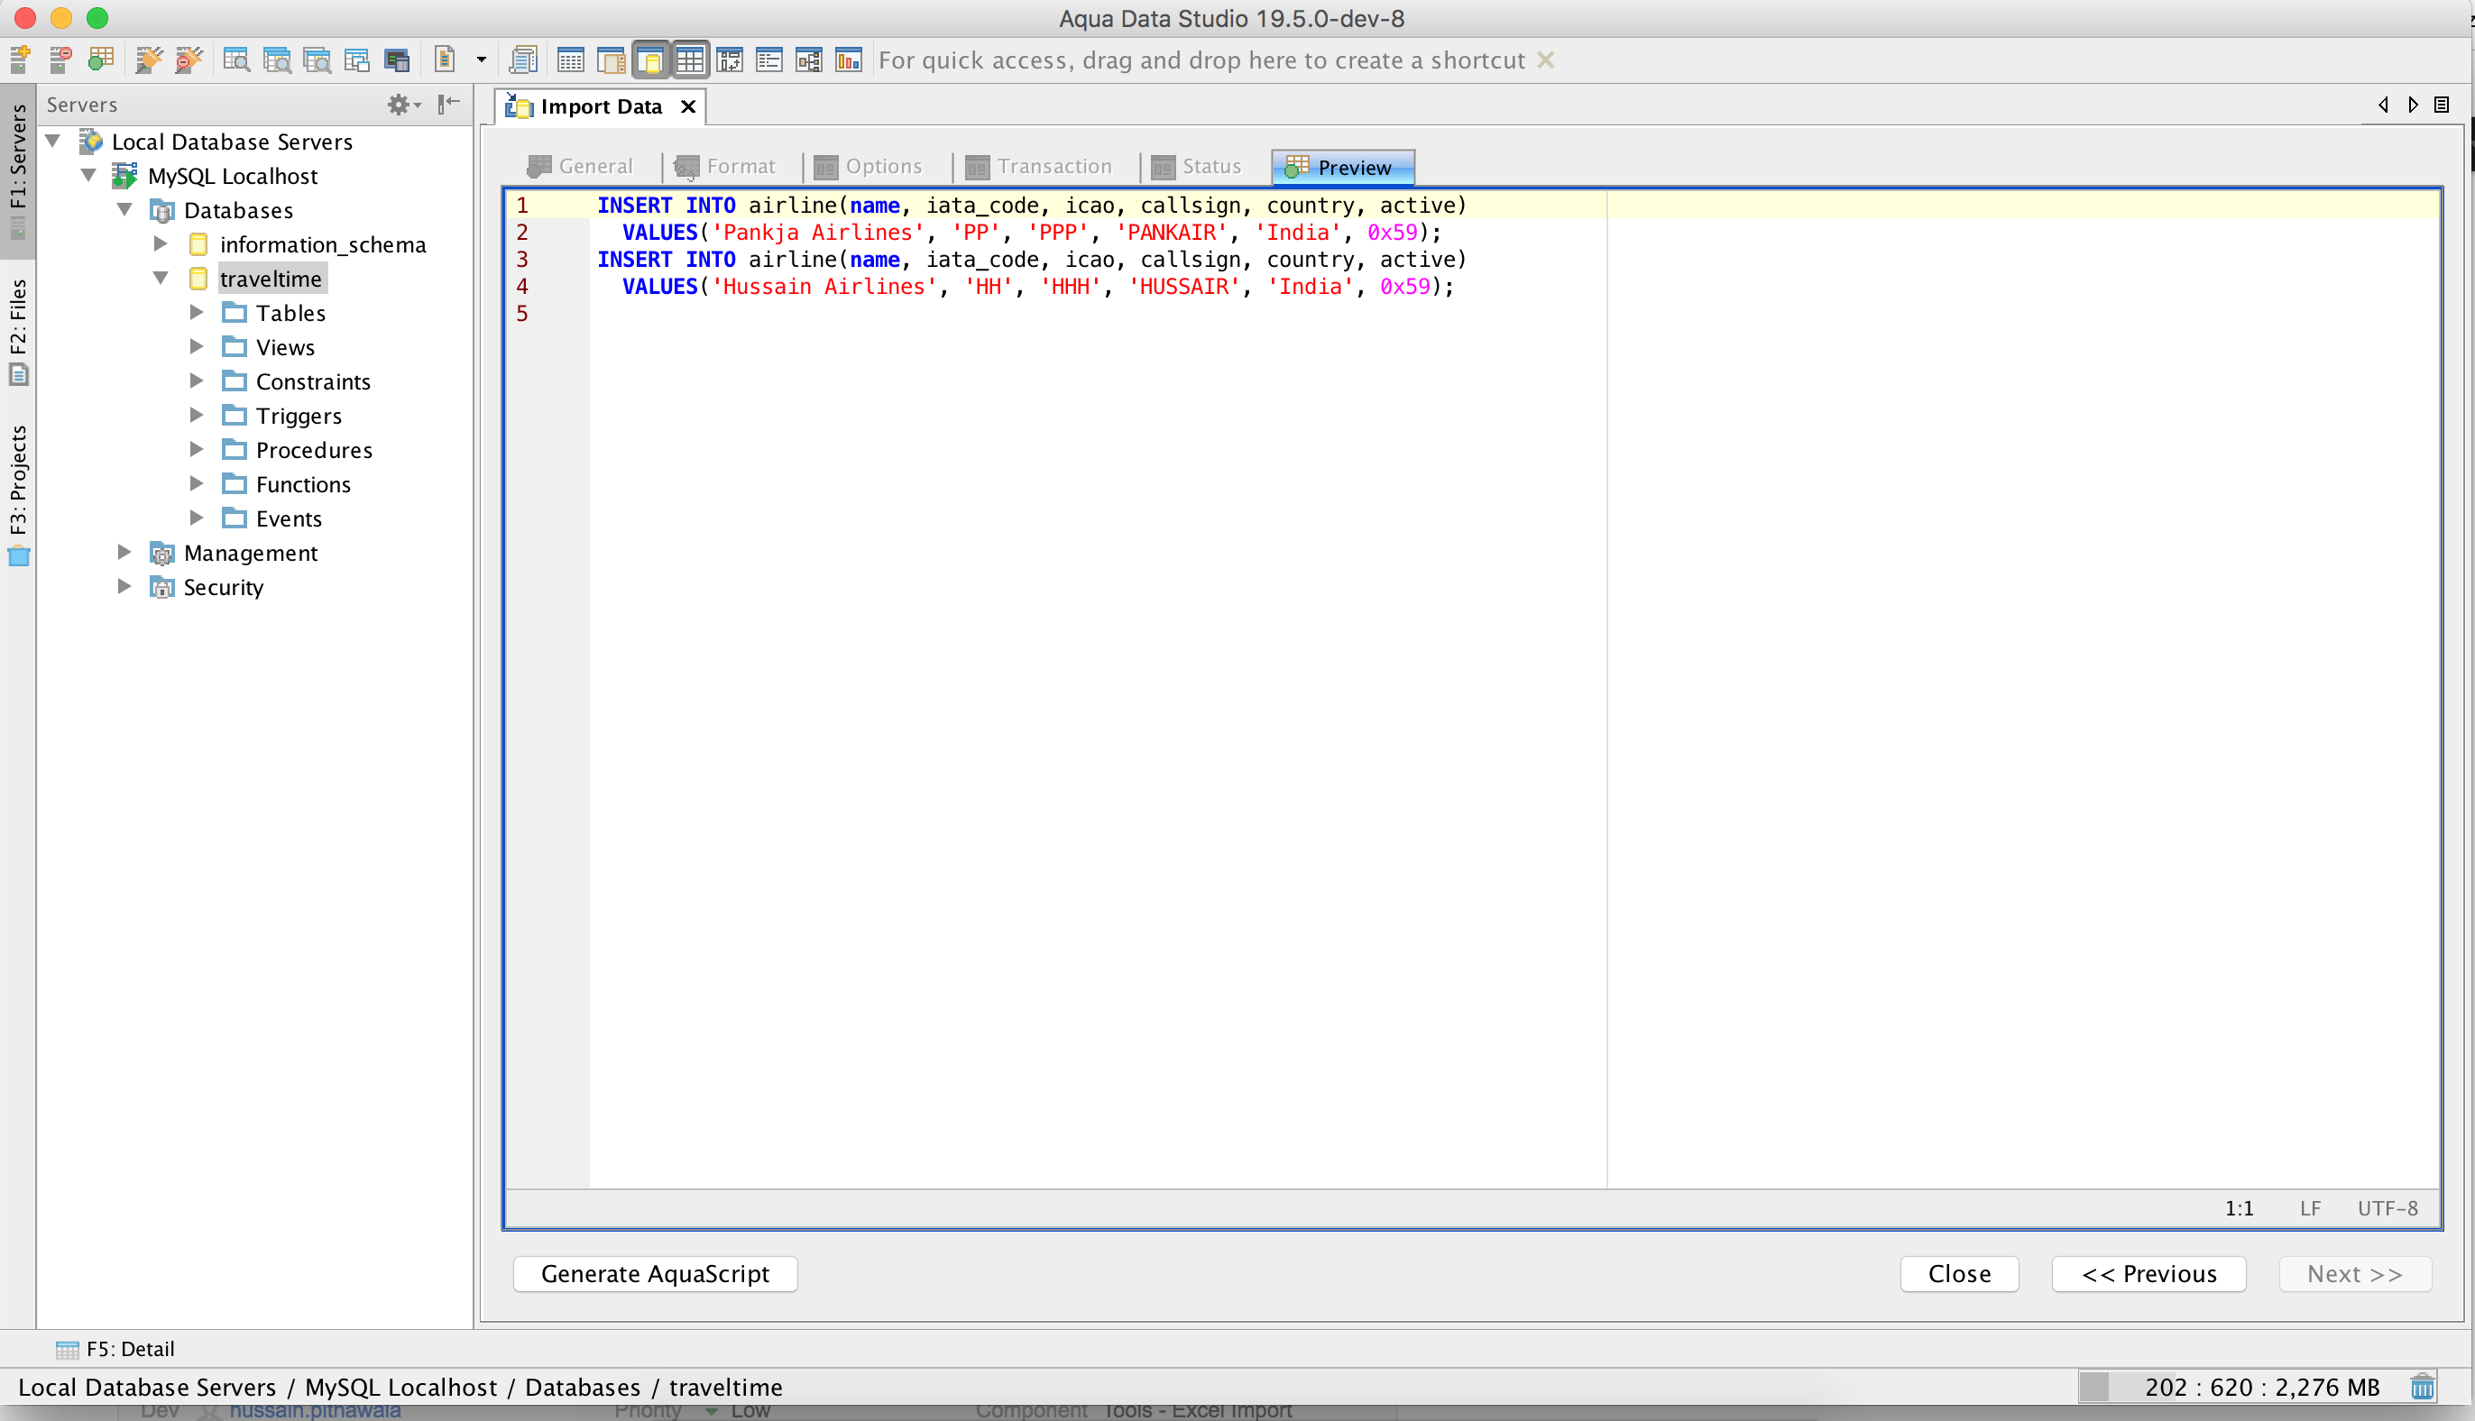This screenshot has height=1421, width=2475.
Task: Expand the Tables folder
Action: click(x=197, y=312)
